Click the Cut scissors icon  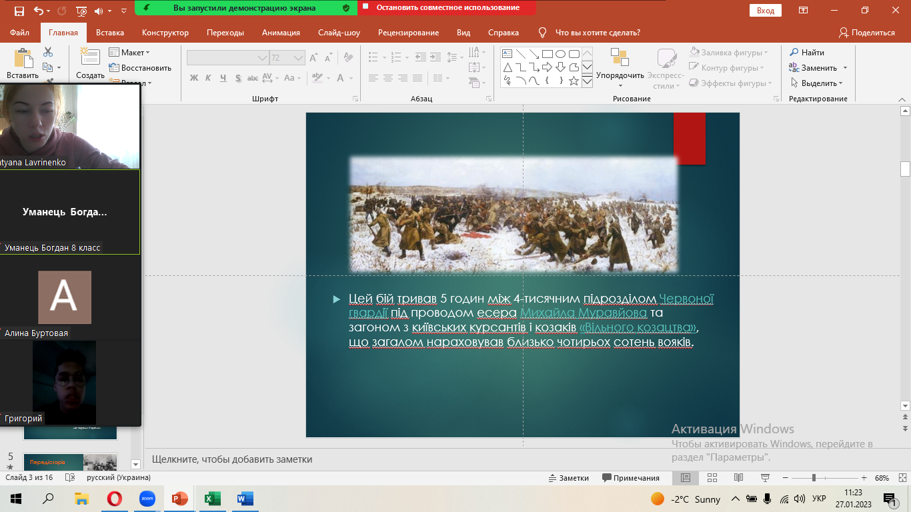point(48,52)
